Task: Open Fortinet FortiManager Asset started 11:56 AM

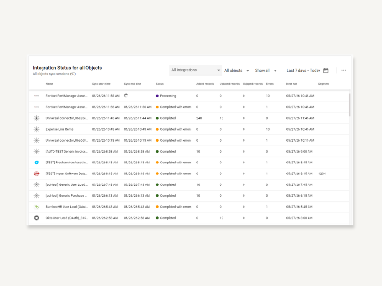Action: pos(66,107)
